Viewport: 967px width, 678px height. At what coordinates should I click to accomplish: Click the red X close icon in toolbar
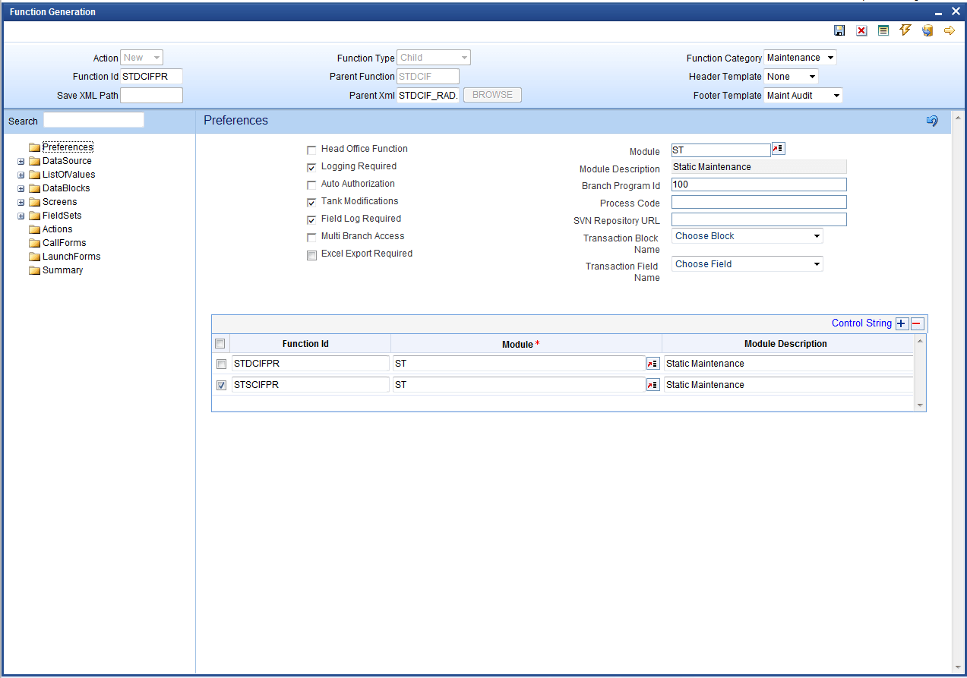click(861, 30)
